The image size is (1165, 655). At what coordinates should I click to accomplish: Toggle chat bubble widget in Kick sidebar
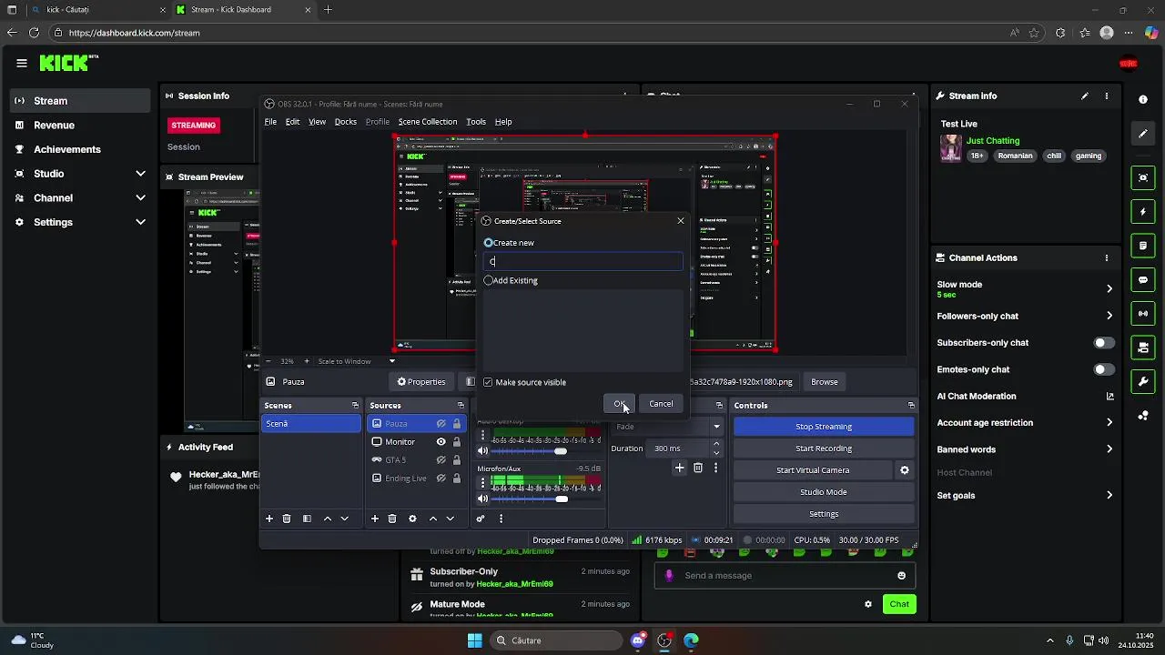[x=1143, y=280]
